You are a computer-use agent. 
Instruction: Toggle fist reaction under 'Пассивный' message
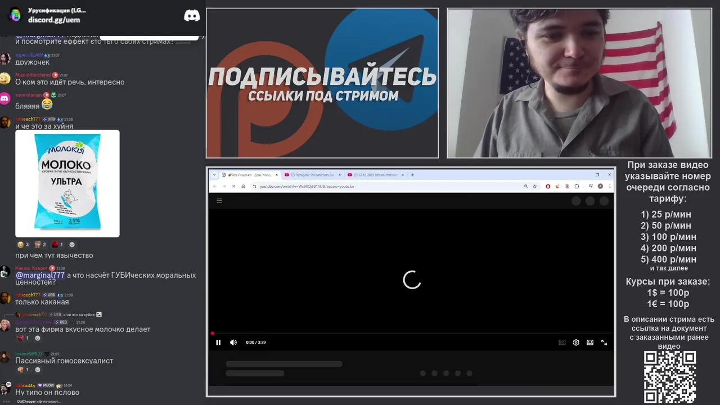(23, 370)
